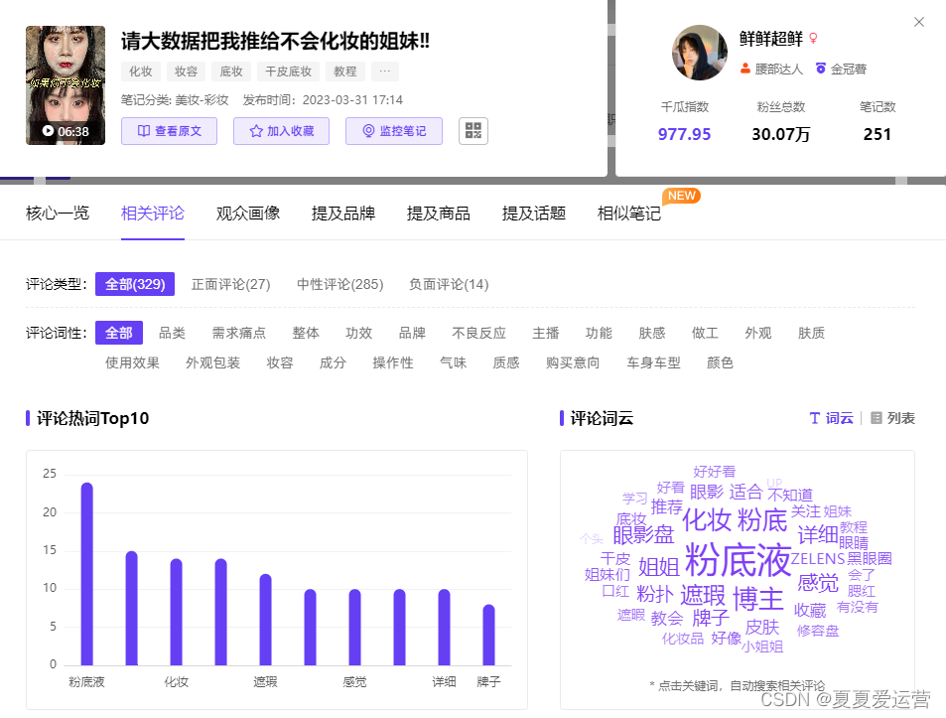Filter by 正面评论(27)
Image resolution: width=946 pixels, height=718 pixels.
click(231, 284)
